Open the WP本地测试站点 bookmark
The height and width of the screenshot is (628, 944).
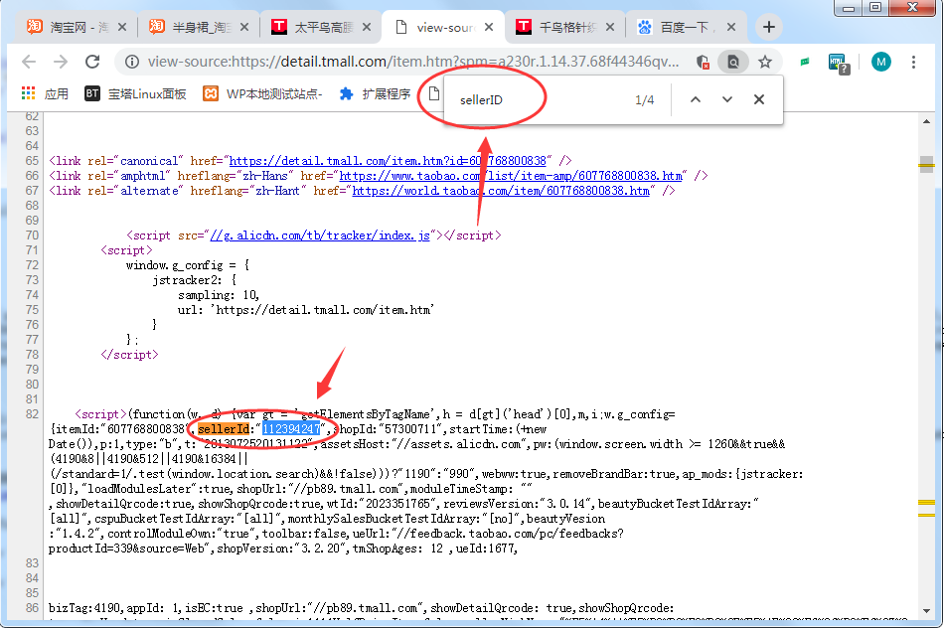[x=262, y=94]
